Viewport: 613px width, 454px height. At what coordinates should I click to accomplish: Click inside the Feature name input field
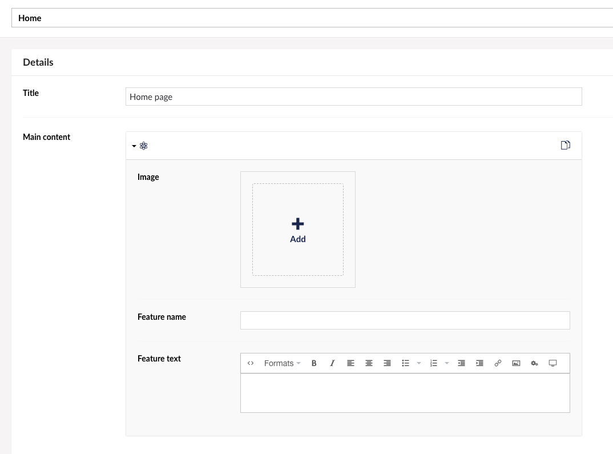[405, 320]
